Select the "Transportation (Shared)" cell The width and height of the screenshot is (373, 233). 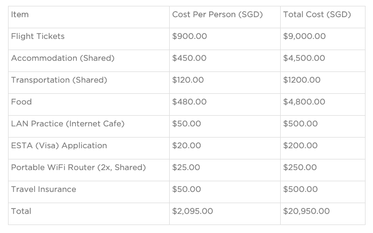[59, 80]
